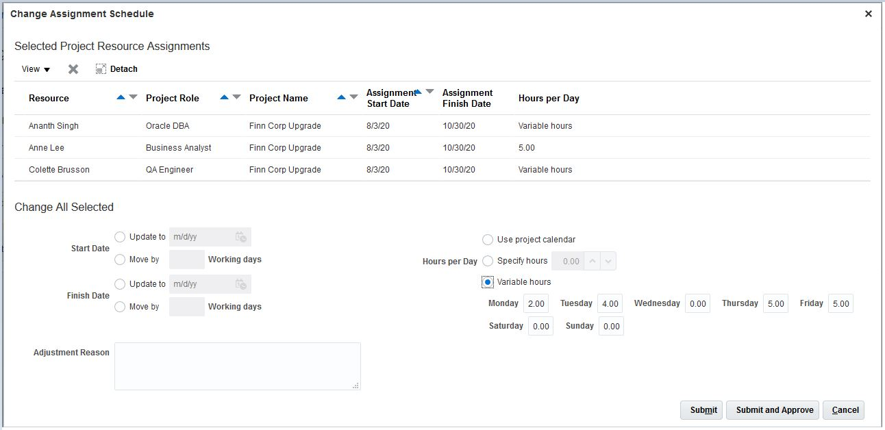
Task: Select the Anne Lee assignment row
Action: click(47, 148)
